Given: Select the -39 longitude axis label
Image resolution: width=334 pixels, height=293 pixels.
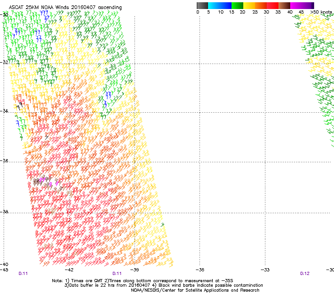Looking at the screenshot, I should [135, 270].
